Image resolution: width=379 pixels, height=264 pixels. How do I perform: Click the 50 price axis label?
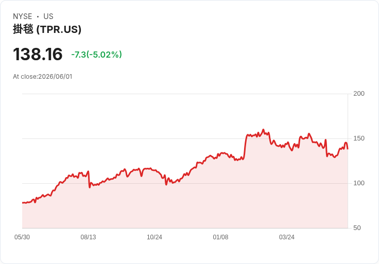click(x=357, y=228)
